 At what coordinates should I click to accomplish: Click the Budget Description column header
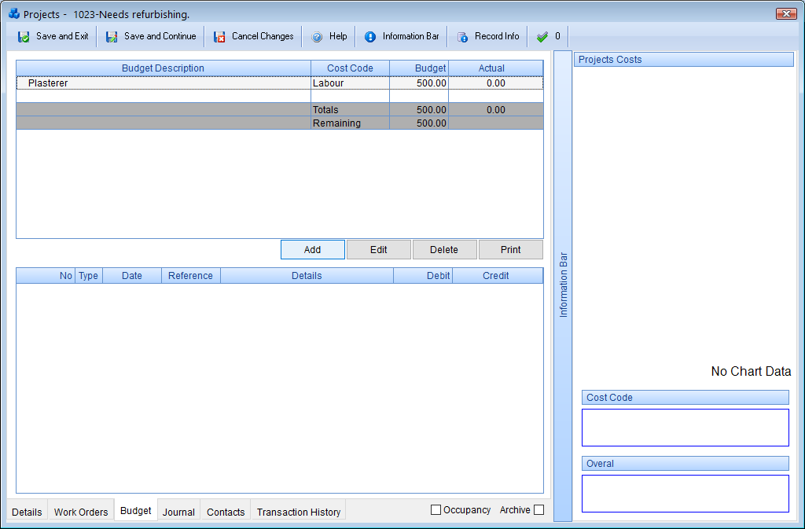tap(164, 68)
